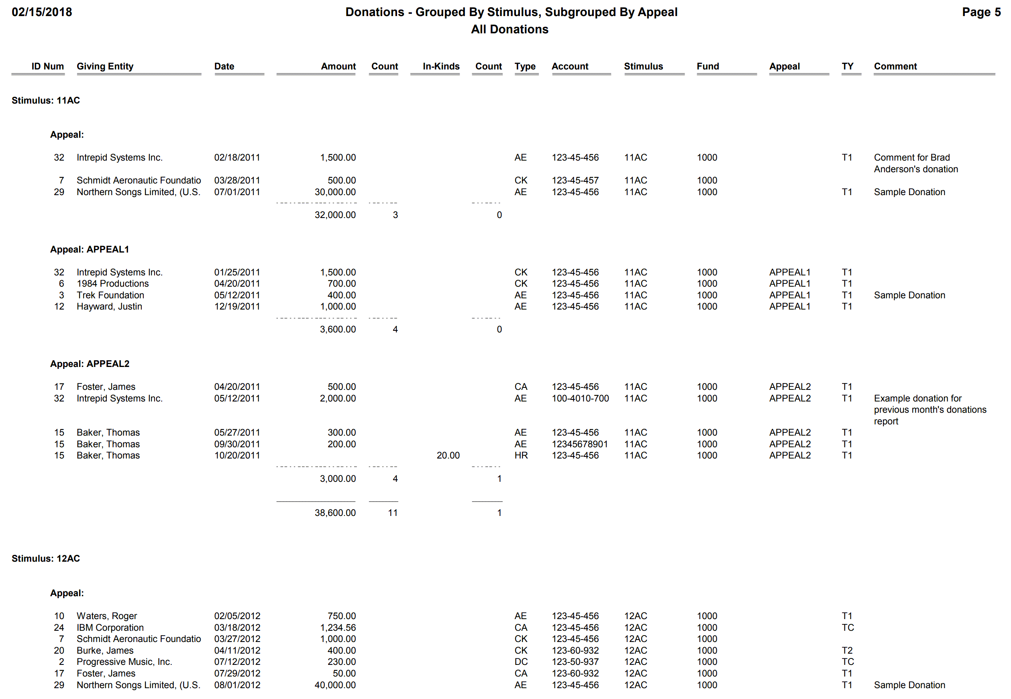Click amount 40,000.00 dated 08/01/2012
Image resolution: width=1011 pixels, height=699 pixels.
(335, 685)
